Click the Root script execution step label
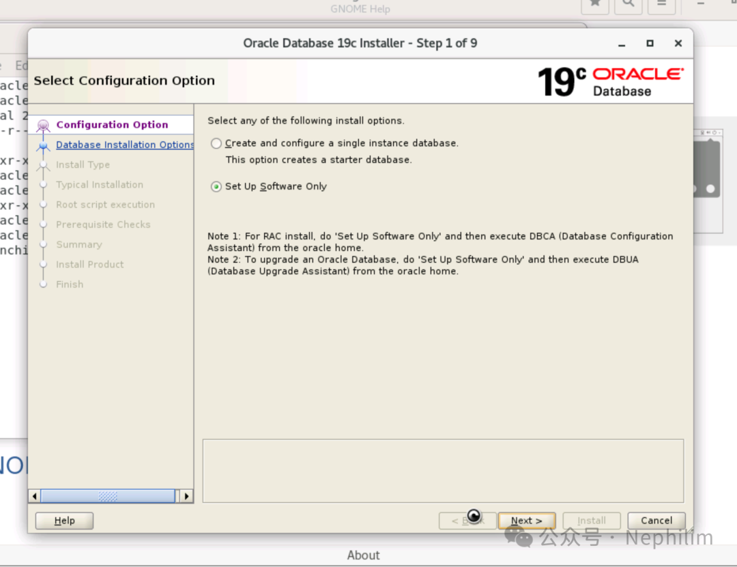This screenshot has width=737, height=567. pyautogui.click(x=105, y=205)
